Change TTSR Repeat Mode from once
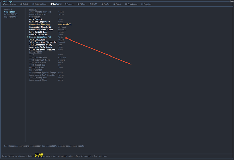 [x=60, y=63]
